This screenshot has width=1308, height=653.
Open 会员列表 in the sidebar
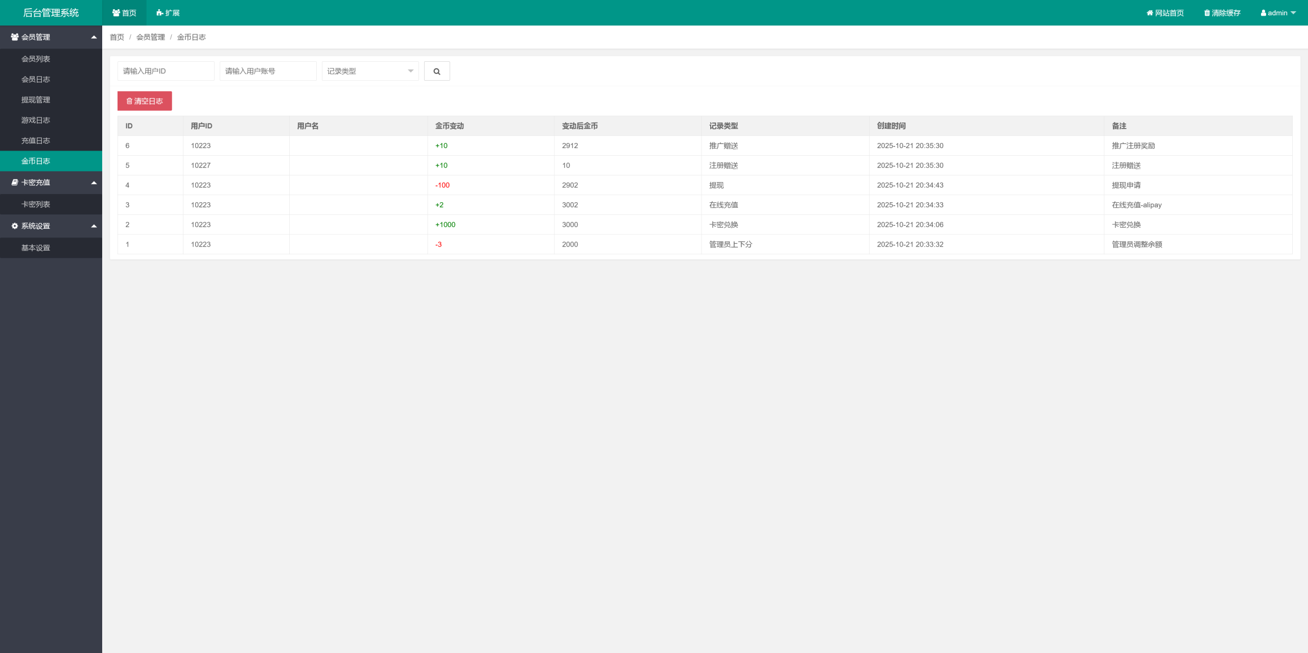(x=36, y=59)
